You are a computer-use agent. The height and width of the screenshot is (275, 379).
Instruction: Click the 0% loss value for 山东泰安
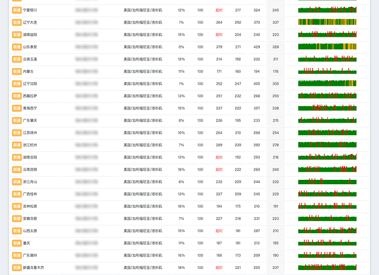click(x=181, y=47)
